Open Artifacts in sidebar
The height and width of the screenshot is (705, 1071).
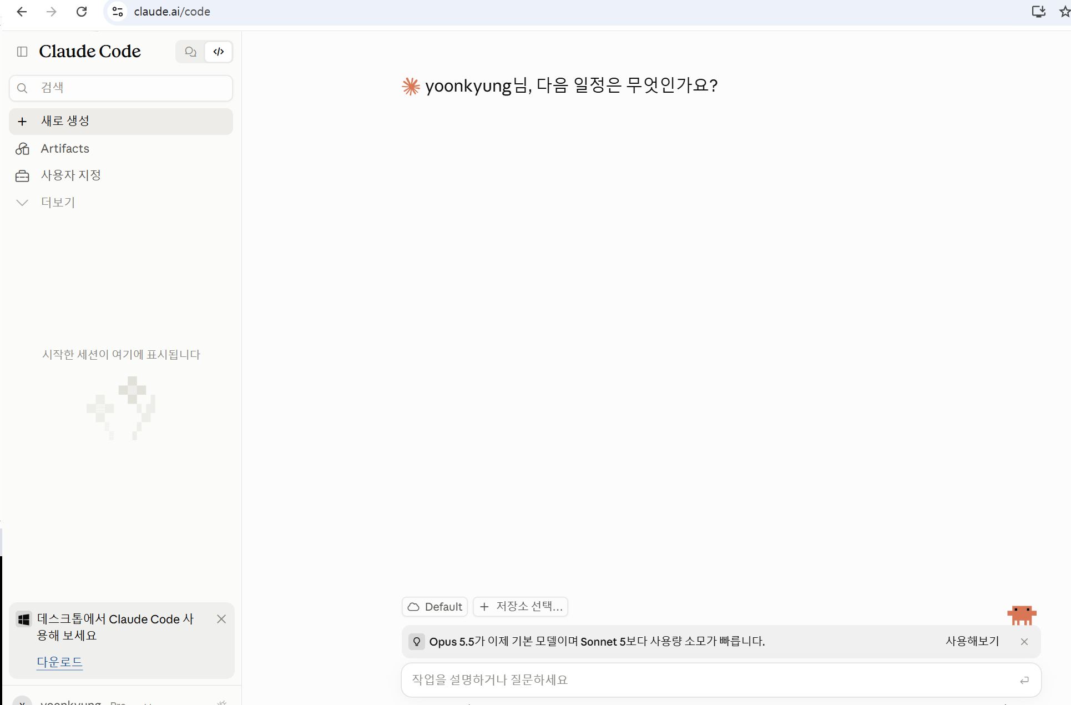[121, 148]
